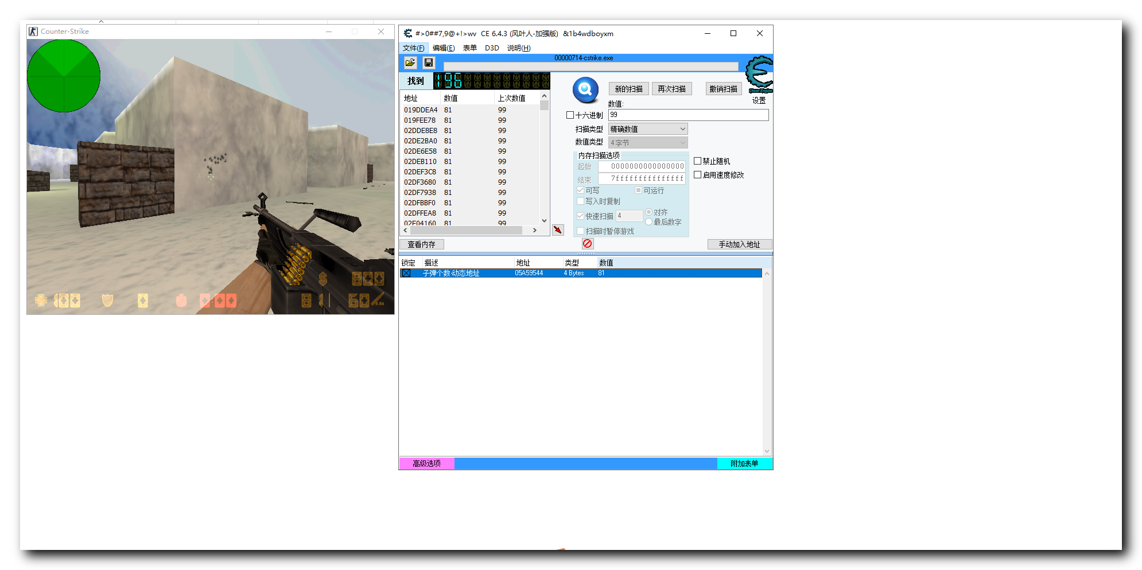Click the Cheat Engine title bar icon

pos(408,33)
